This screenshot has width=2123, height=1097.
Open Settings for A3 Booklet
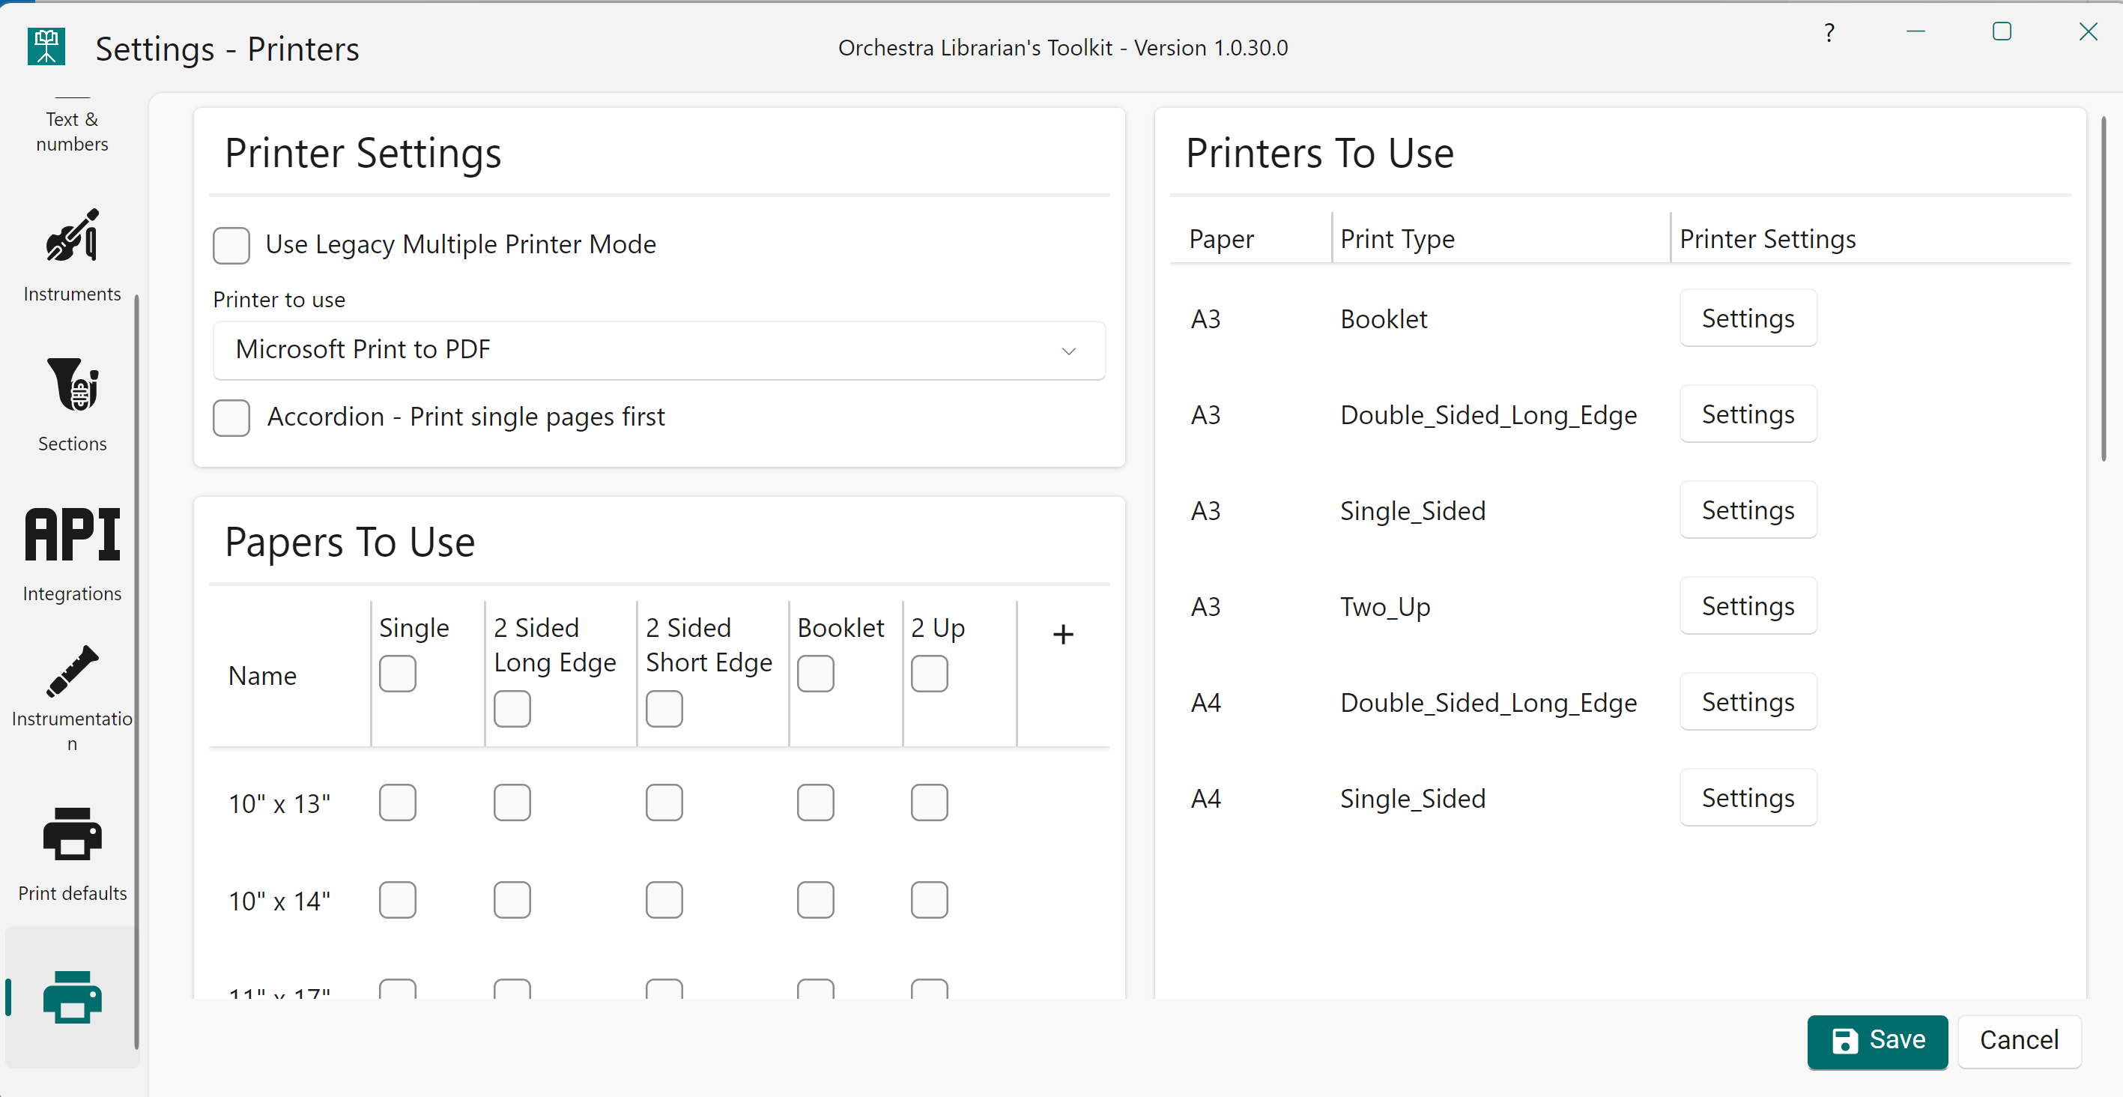(1748, 318)
